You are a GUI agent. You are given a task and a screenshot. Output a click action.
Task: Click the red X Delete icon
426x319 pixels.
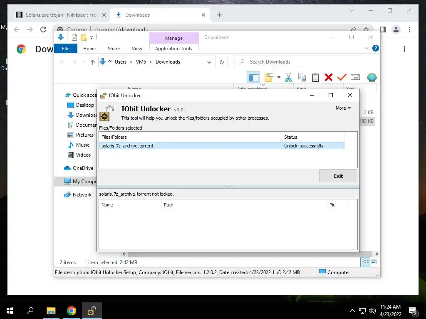(x=329, y=77)
